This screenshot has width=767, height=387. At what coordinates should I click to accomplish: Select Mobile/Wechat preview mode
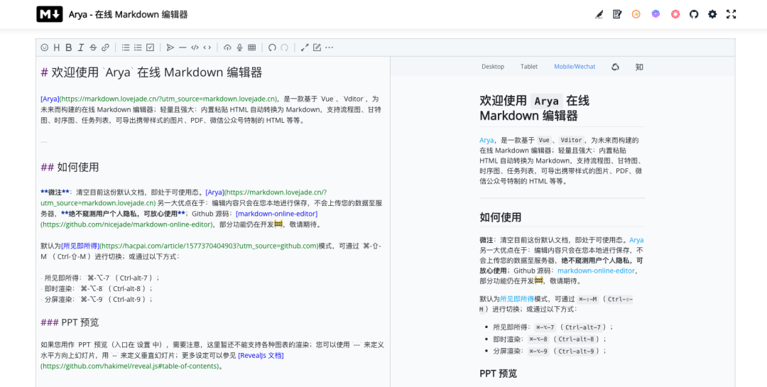[575, 67]
